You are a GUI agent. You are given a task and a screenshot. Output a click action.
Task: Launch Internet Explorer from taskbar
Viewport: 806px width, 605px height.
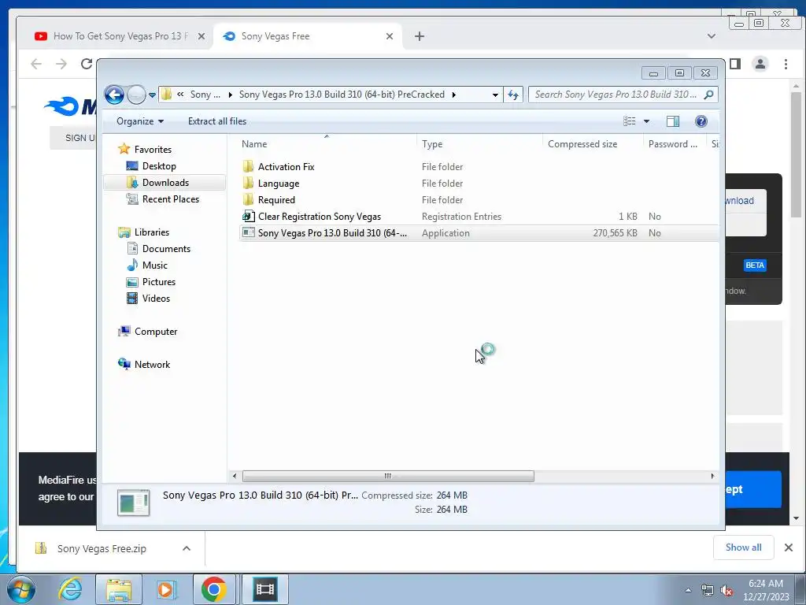70,589
